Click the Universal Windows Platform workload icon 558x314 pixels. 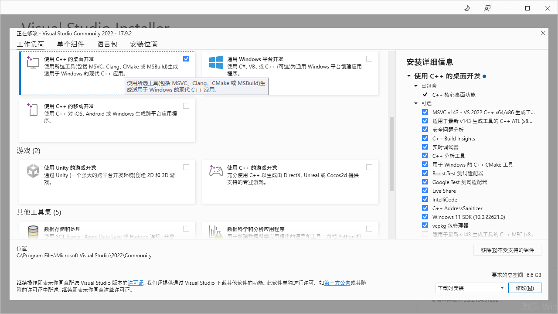tap(216, 62)
